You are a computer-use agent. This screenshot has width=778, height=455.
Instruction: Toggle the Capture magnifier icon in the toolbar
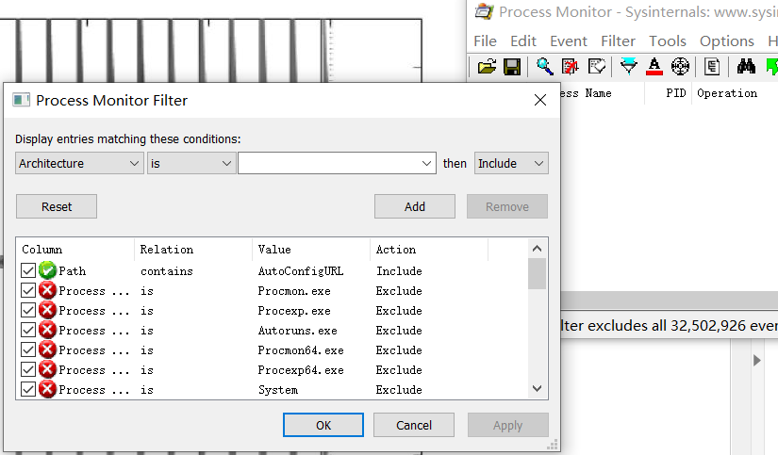point(545,67)
